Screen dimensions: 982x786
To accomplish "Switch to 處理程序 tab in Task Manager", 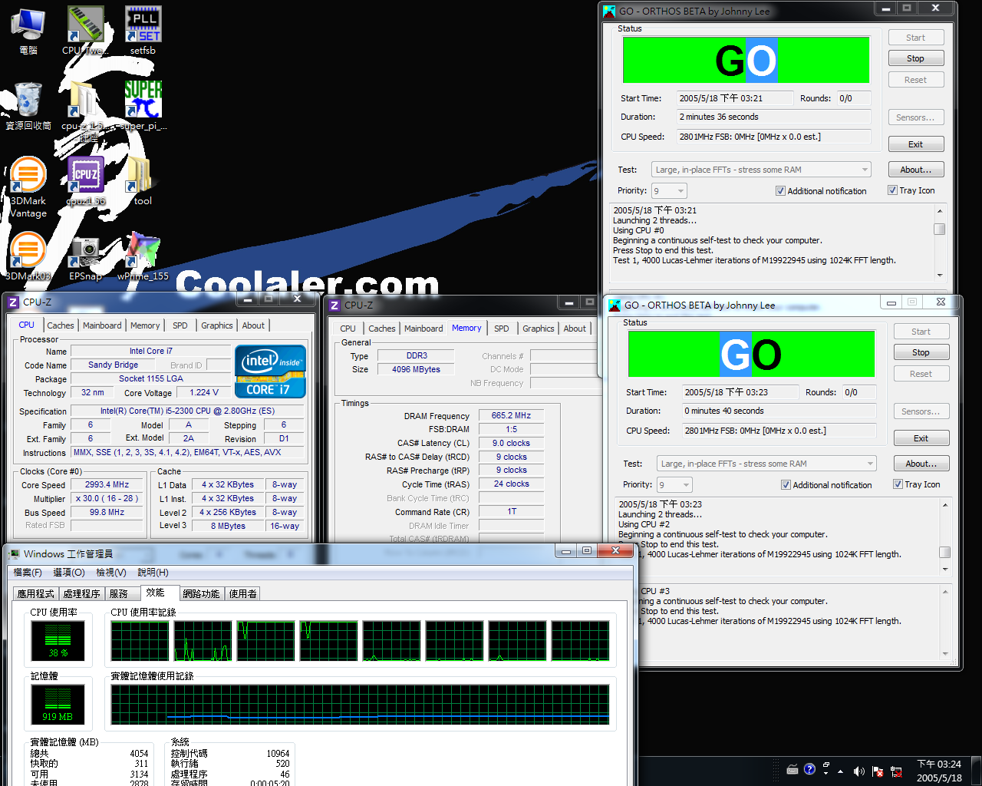I will click(81, 594).
